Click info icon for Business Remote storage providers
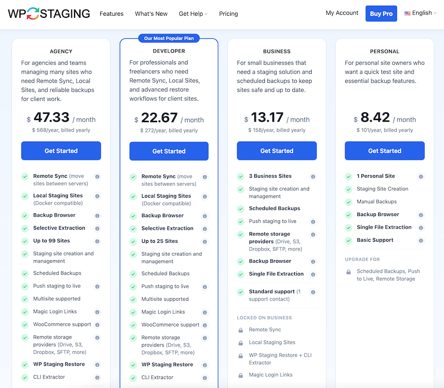Image resolution: width=444 pixels, height=388 pixels. point(313,234)
